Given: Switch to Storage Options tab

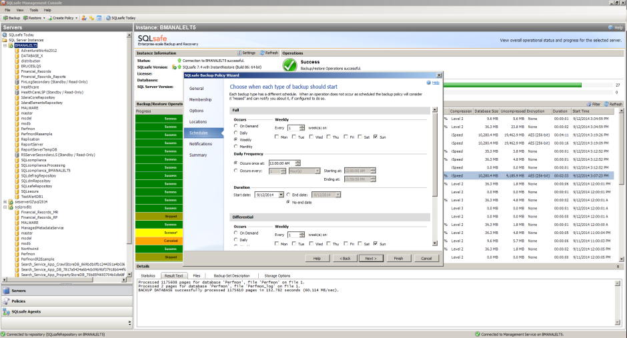Looking at the screenshot, I should tap(277, 276).
